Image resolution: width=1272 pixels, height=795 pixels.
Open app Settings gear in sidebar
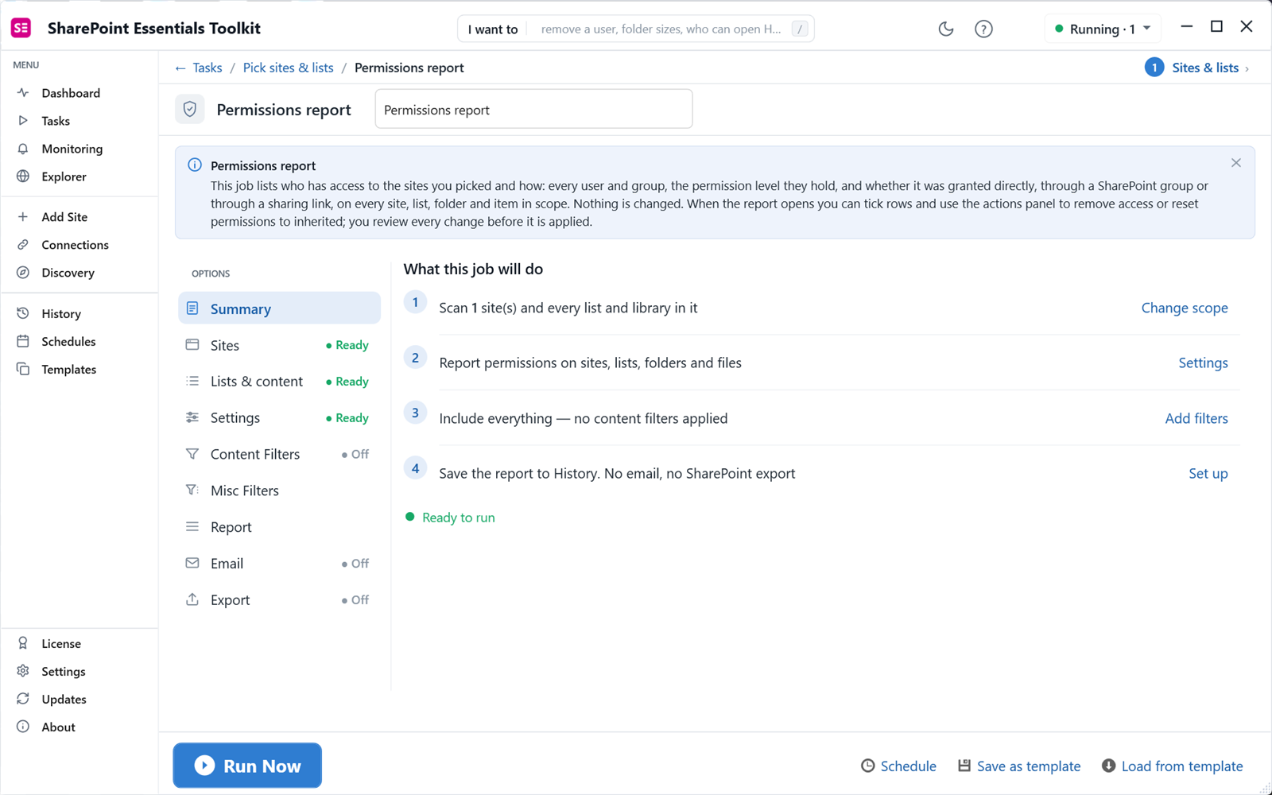coord(23,671)
